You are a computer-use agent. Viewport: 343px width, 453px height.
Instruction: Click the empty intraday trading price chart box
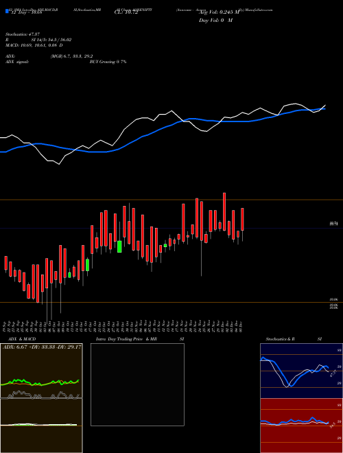pyautogui.click(x=137, y=384)
